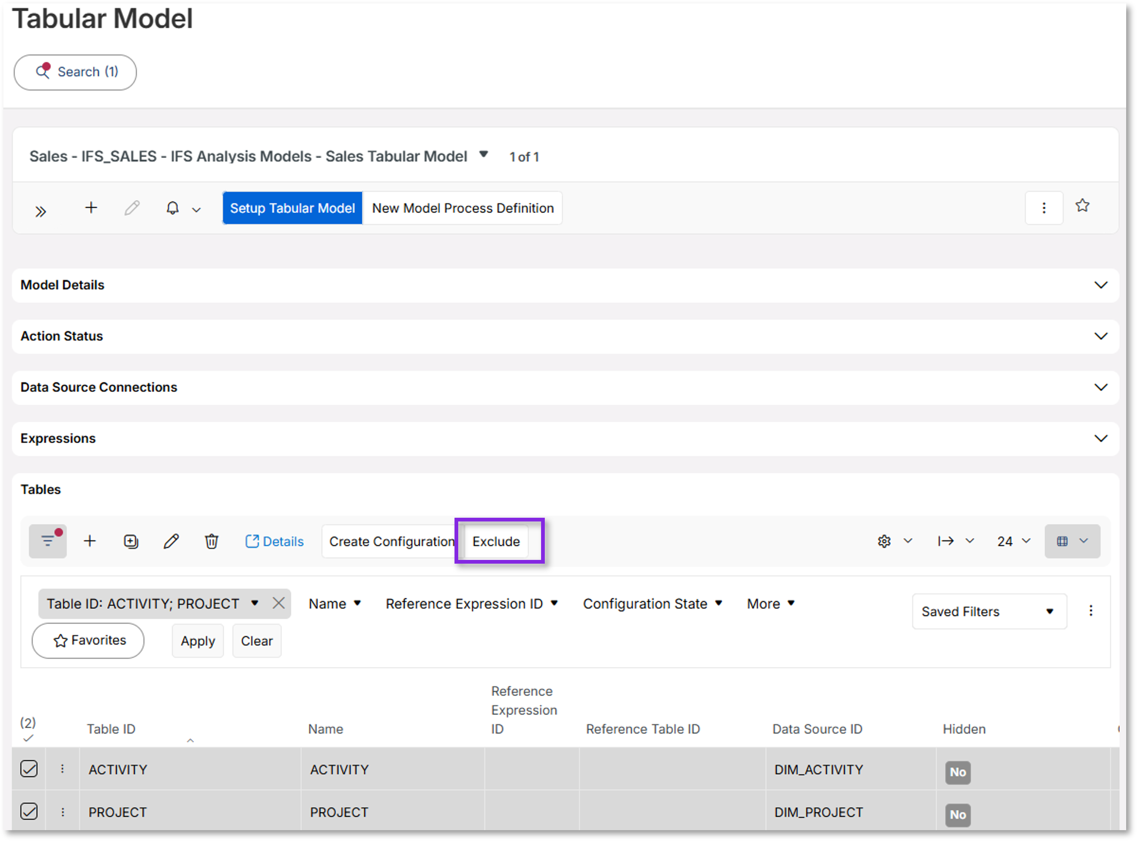
Task: Uncheck the ACTIVITY row checkbox
Action: point(29,769)
